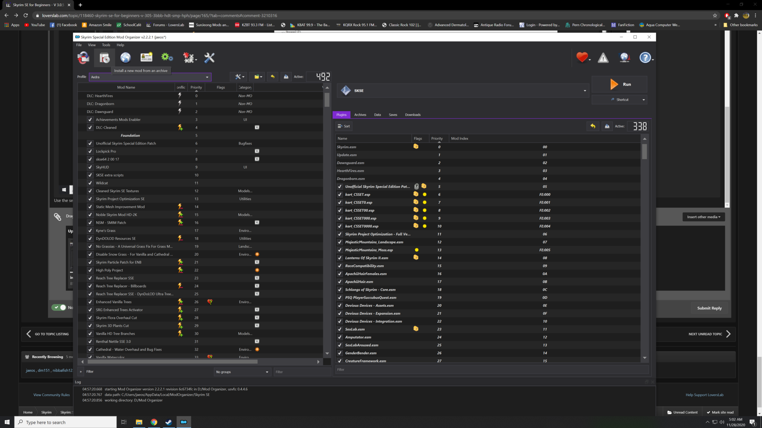
Task: Click the Windows taskbar search box
Action: pyautogui.click(x=65, y=422)
